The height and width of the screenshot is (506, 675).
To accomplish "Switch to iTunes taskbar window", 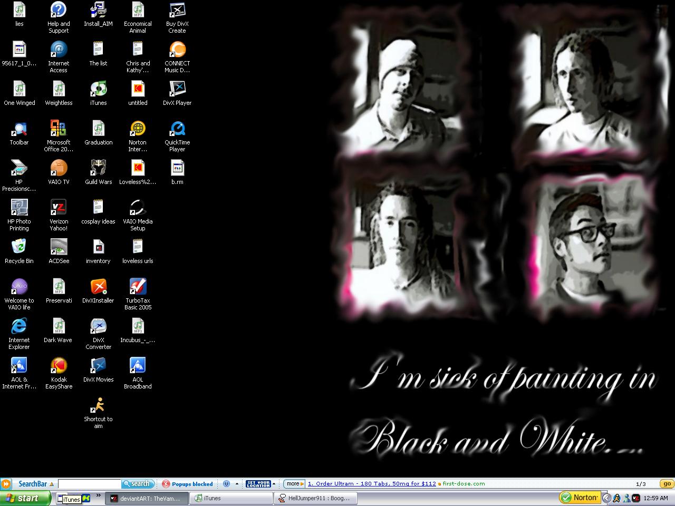I will coord(231,498).
